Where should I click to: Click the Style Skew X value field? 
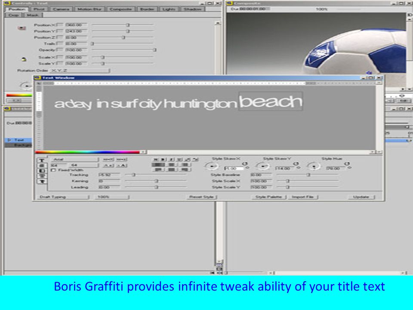[233, 168]
